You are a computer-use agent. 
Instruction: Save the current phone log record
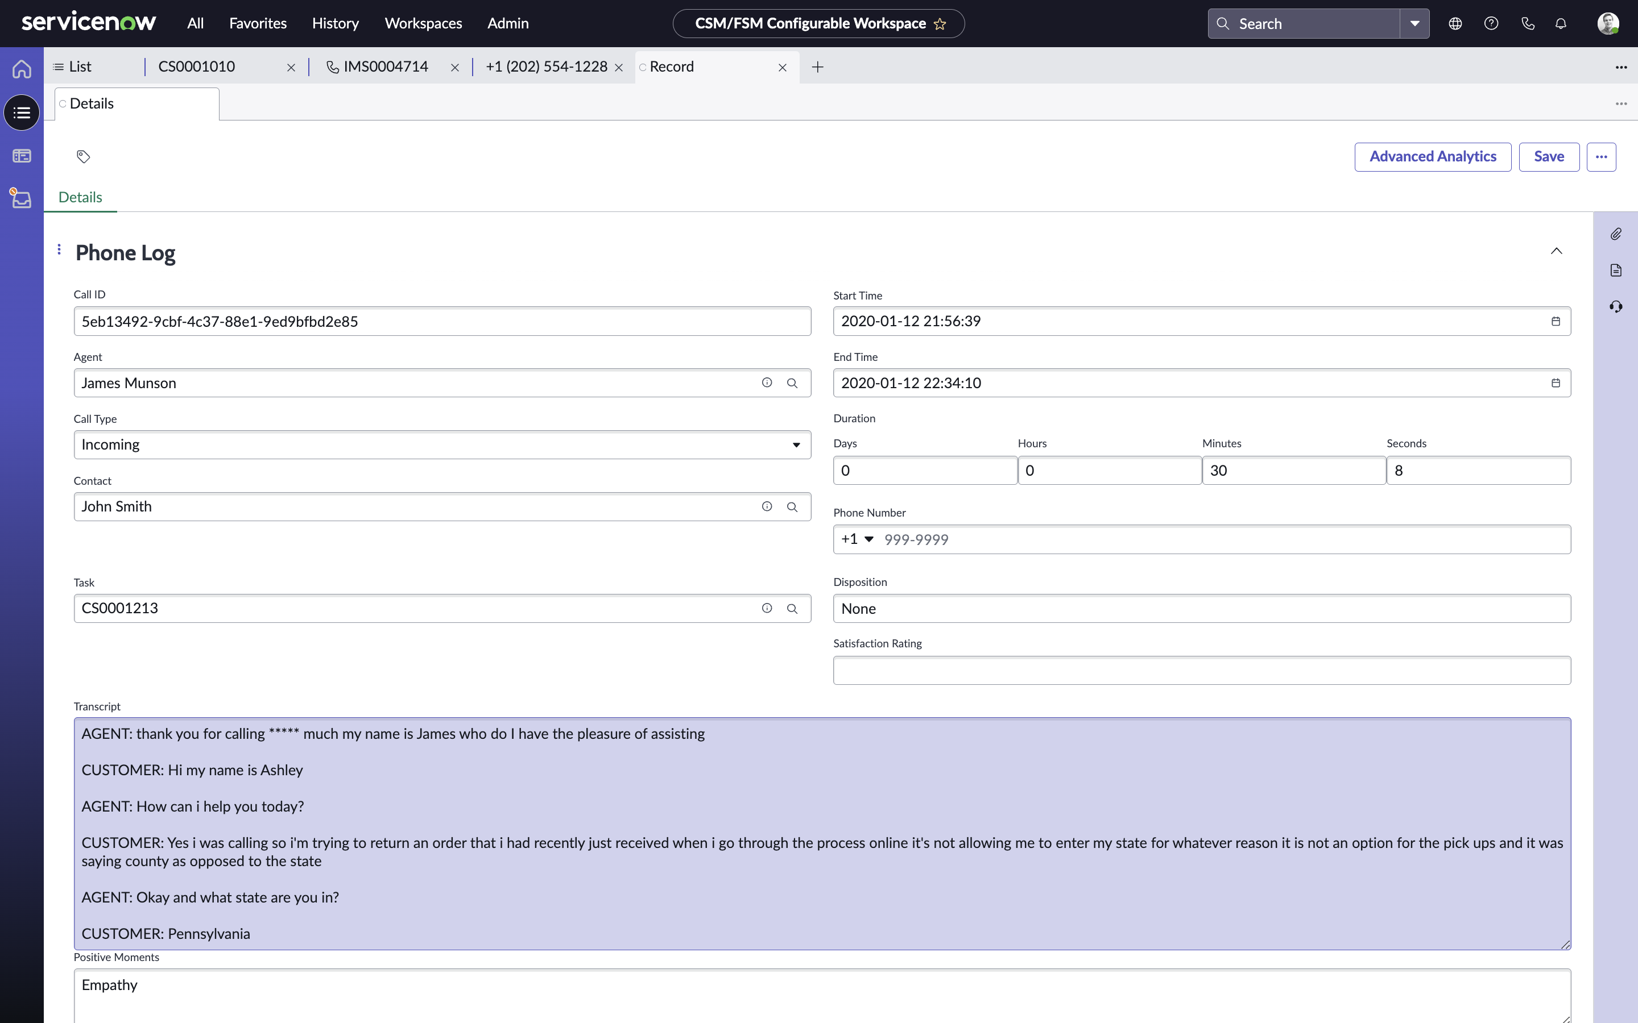(x=1549, y=156)
